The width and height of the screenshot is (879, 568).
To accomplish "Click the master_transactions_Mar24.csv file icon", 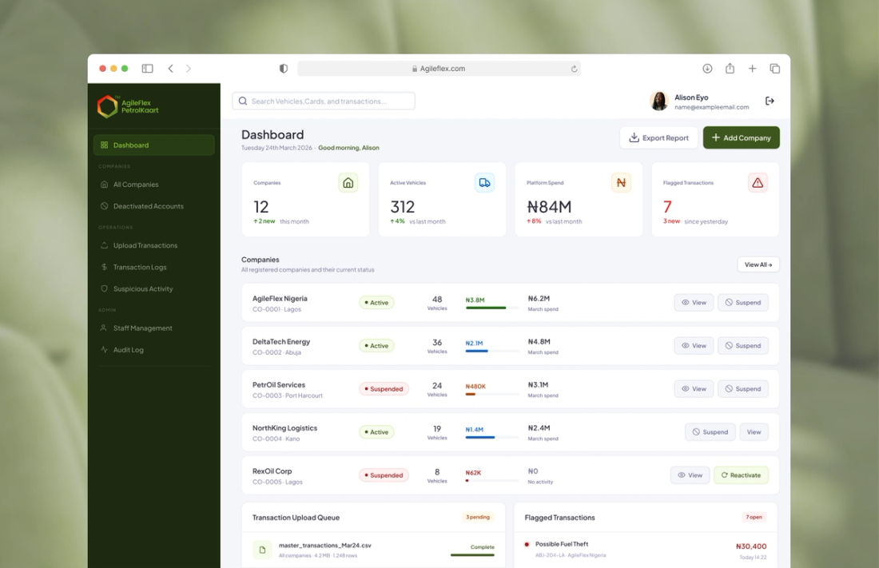I will pos(262,550).
